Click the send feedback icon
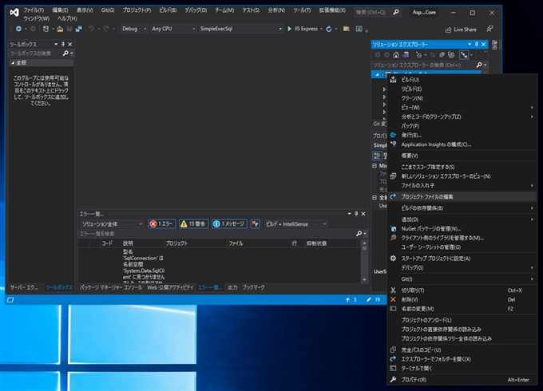543x391 pixels. [x=489, y=29]
